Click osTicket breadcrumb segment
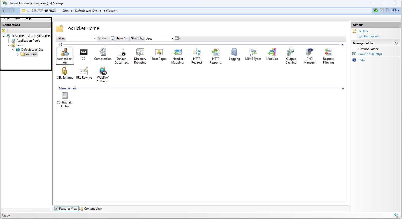Viewport: 402px width, 219px height. 109,11
